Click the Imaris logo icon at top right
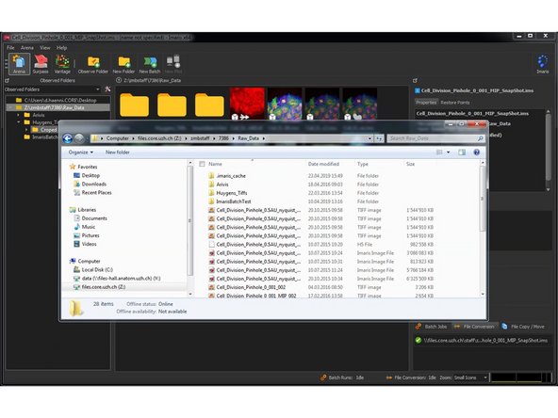Viewport: 558px width, 418px height. tap(542, 63)
